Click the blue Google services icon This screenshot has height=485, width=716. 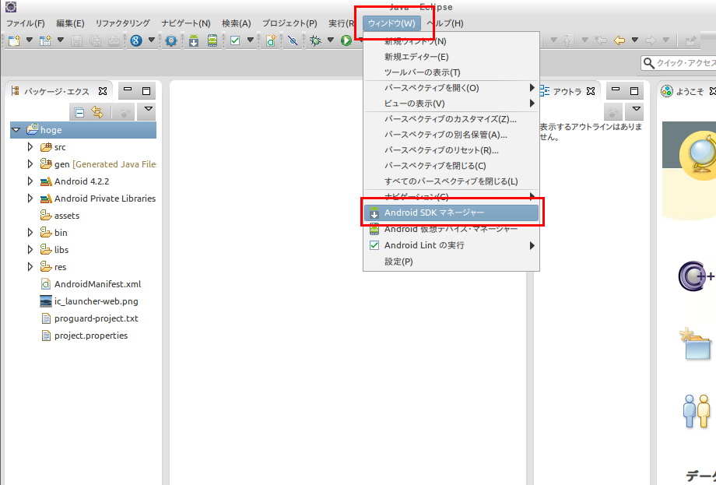coord(136,40)
